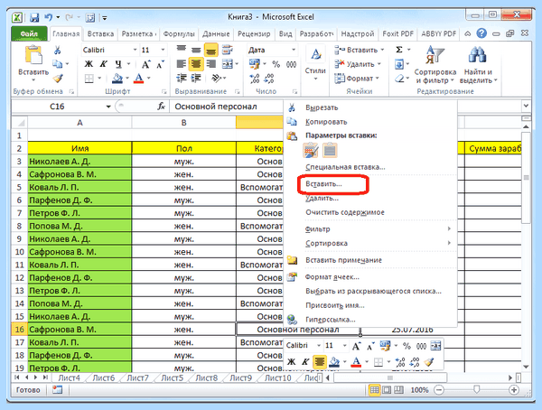Click the formula bar text Основной персонал

tap(216, 107)
